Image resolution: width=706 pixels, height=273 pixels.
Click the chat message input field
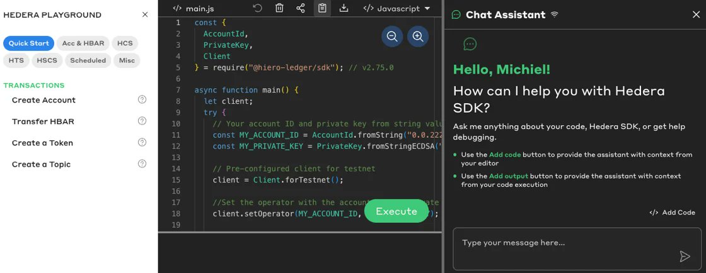tap(577, 248)
